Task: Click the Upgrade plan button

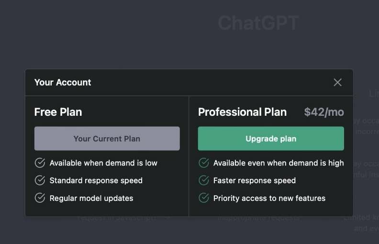Action: [x=271, y=139]
